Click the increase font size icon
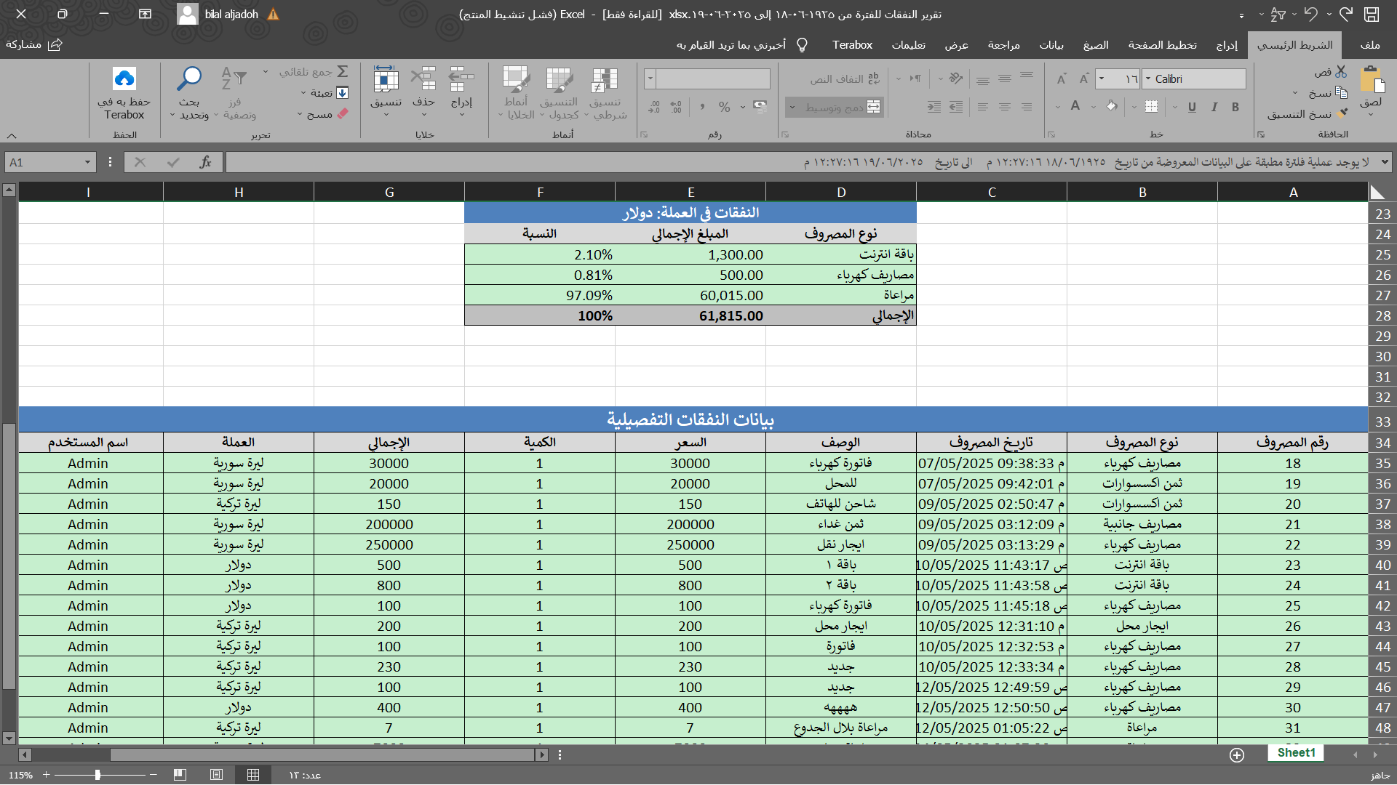 pos(1084,78)
